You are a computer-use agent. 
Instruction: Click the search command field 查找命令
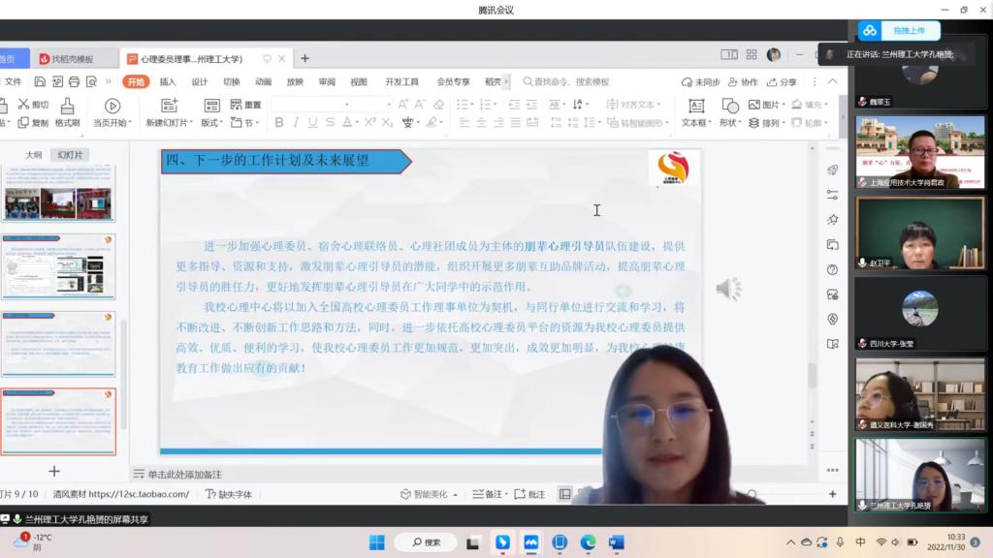[566, 81]
